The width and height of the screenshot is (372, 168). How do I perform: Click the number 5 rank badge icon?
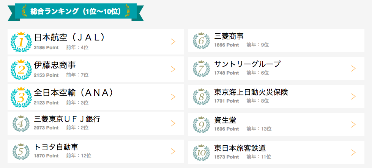click(x=21, y=151)
